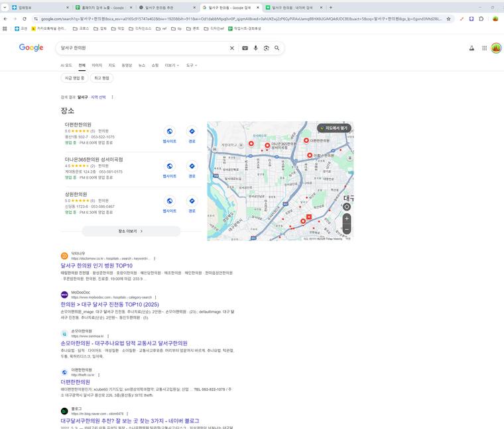This screenshot has width=504, height=429.
Task: Expand 장소 더보기 for more places
Action: click(131, 231)
